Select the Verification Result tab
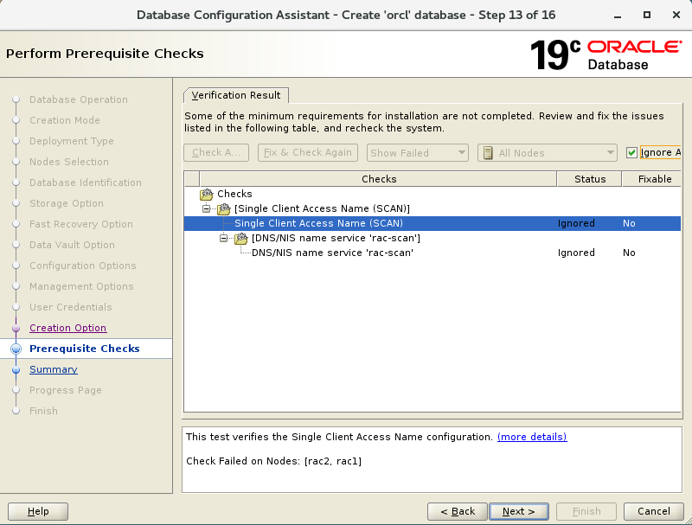Viewport: 692px width, 525px height. point(235,95)
